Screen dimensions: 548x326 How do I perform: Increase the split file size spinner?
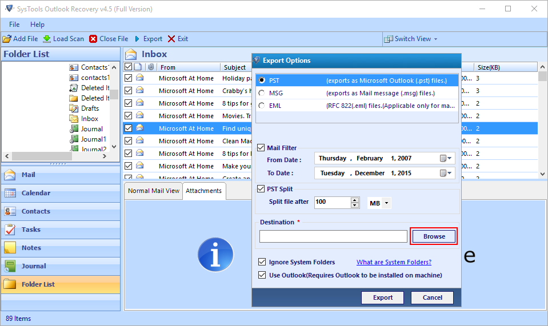355,200
